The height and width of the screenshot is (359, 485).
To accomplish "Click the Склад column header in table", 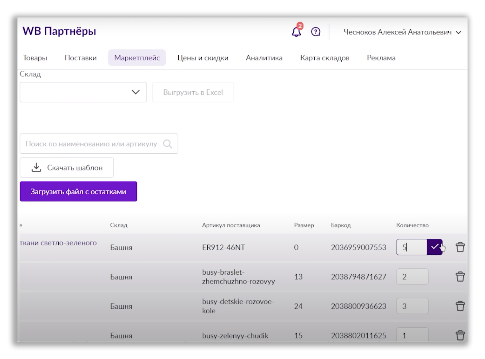I will tap(119, 225).
